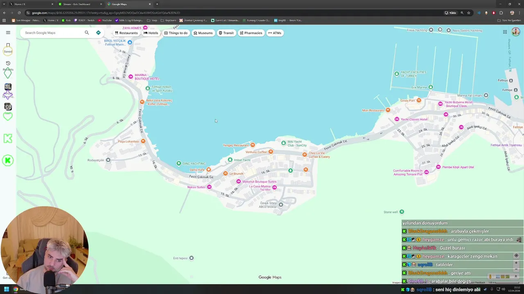Click the Le Brunch restaurant pin
524x294 pixels.
(225, 174)
